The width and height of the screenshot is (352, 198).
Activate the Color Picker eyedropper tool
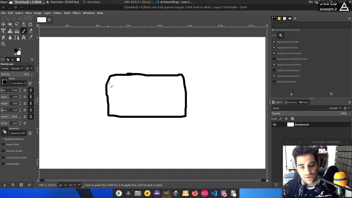coord(31,38)
